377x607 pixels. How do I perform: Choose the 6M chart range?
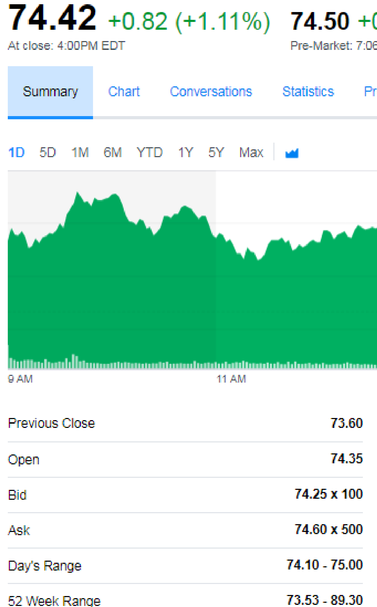pos(112,153)
